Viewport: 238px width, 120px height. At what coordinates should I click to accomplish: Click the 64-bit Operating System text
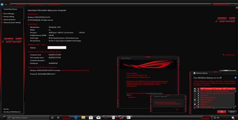64,38
